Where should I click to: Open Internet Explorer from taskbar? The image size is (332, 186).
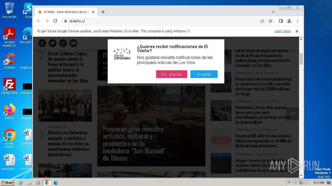coord(21,183)
